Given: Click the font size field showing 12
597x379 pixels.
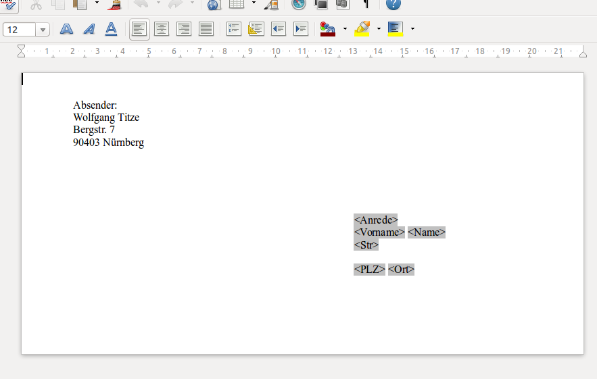Looking at the screenshot, I should pos(19,29).
